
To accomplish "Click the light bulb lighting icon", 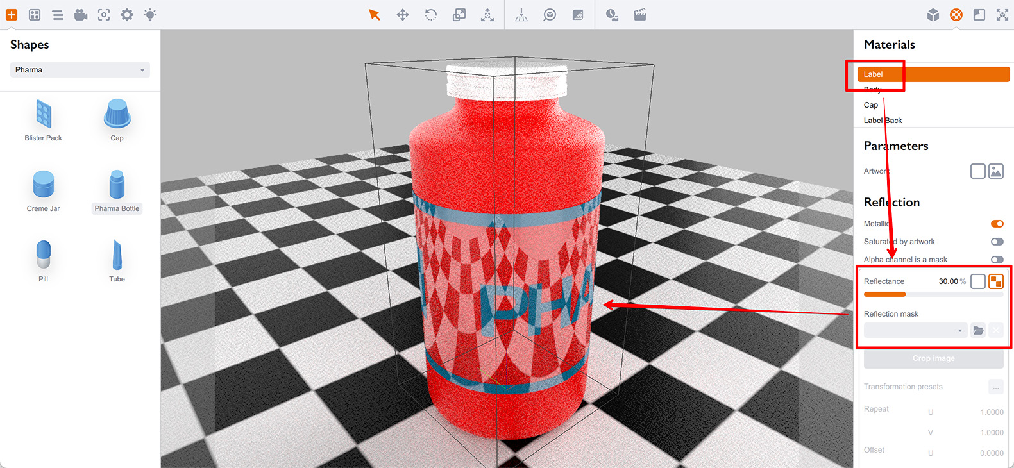I will [x=150, y=15].
